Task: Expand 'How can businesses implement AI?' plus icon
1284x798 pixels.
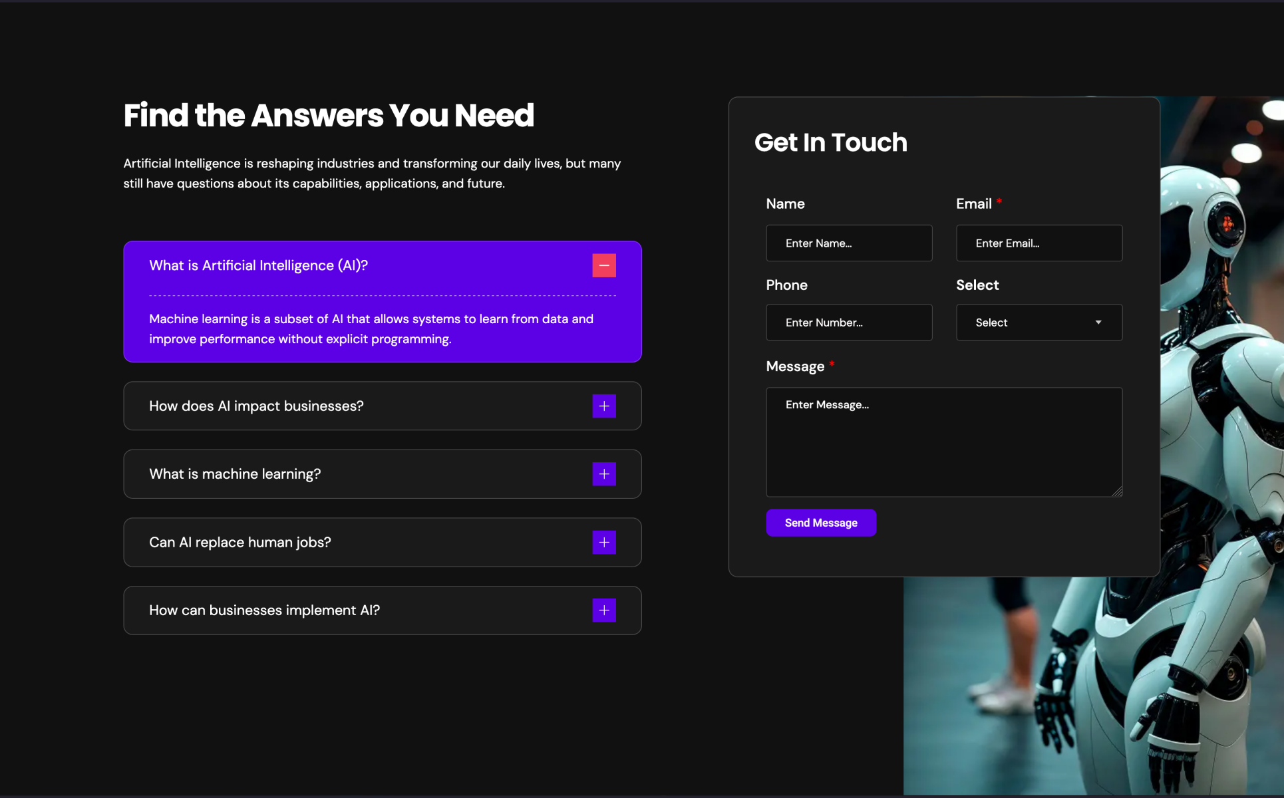Action: pyautogui.click(x=604, y=610)
